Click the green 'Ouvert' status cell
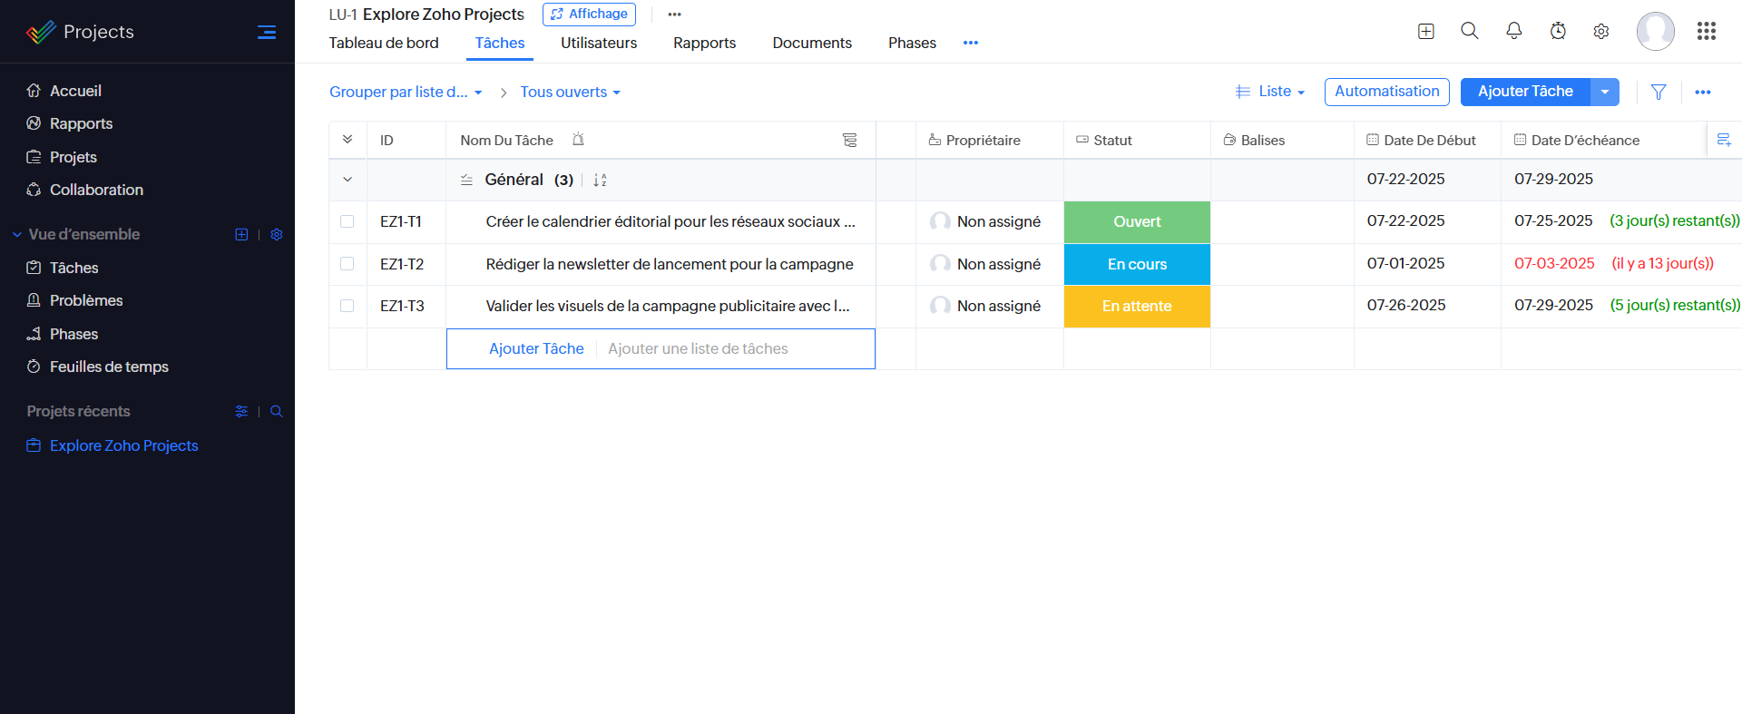 point(1136,222)
